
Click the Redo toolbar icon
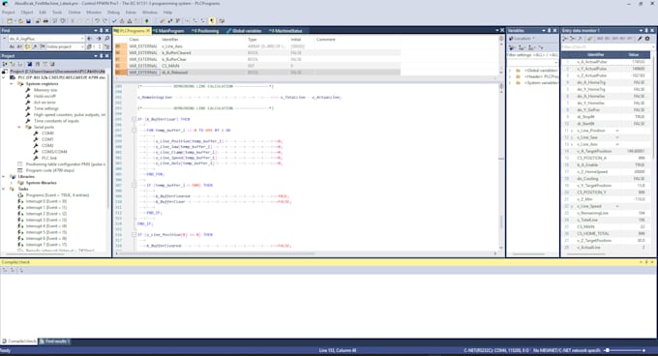(105, 20)
